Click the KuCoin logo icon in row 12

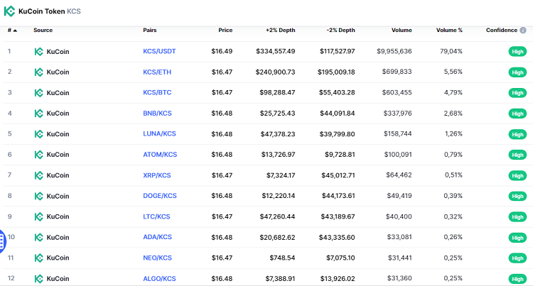pos(38,278)
